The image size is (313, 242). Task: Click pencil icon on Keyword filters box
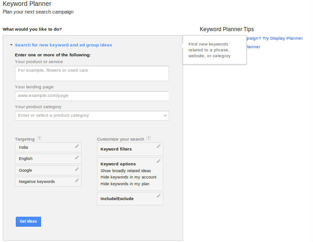[158, 146]
